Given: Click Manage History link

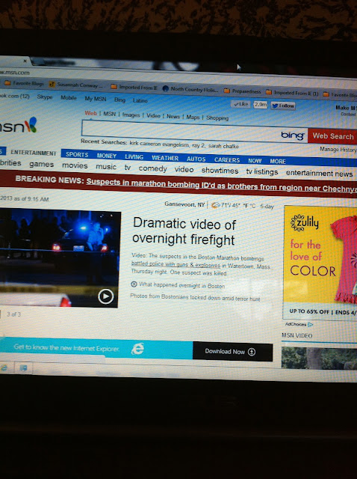Looking at the screenshot, I should point(338,150).
